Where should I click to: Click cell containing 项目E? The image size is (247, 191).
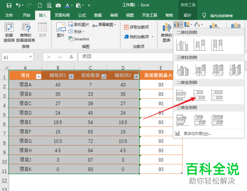click(25, 122)
